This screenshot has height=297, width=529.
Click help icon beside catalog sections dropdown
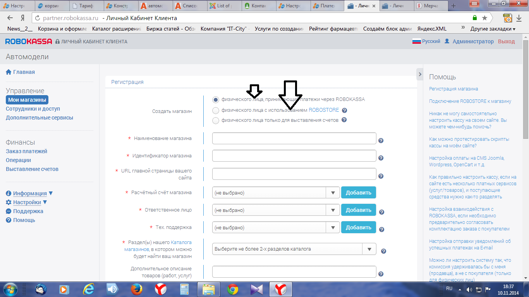[383, 251]
